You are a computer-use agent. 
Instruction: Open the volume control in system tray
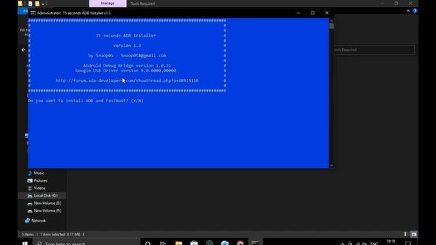point(364,244)
